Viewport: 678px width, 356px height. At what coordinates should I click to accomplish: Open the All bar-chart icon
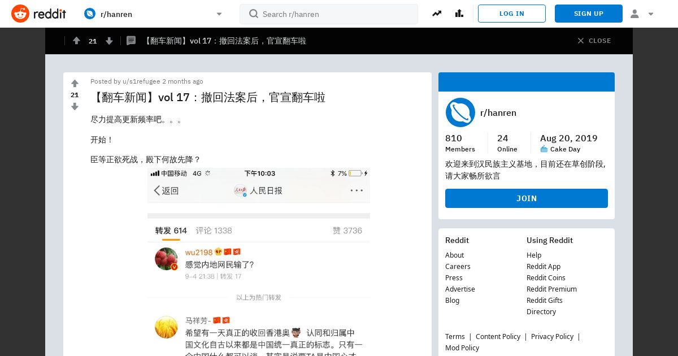pyautogui.click(x=459, y=14)
